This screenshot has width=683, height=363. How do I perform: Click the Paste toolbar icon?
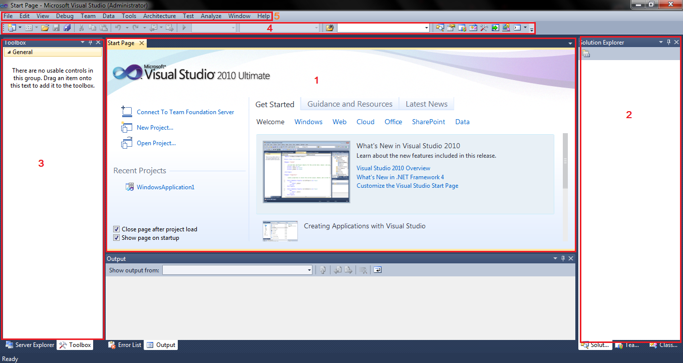(x=104, y=28)
